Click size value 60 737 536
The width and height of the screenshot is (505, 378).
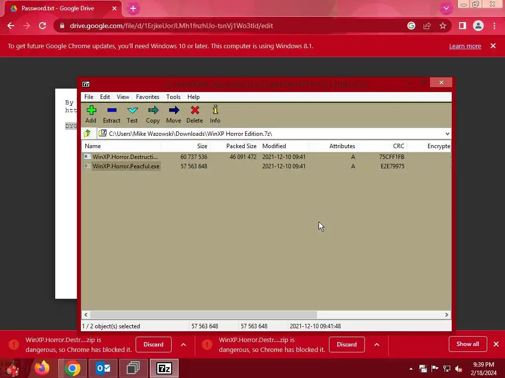point(193,157)
